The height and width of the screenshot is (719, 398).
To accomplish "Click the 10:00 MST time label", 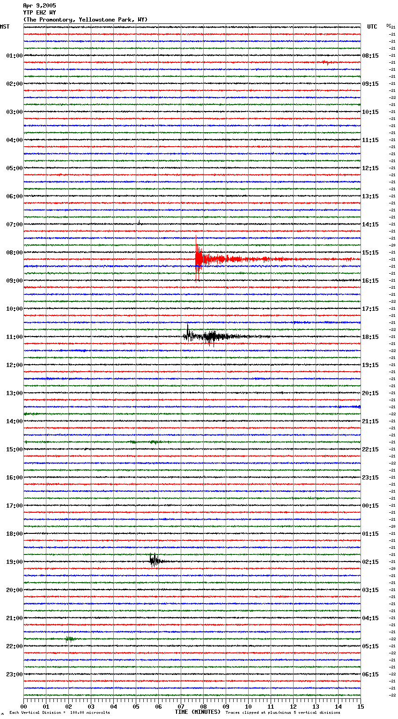I will [x=14, y=309].
